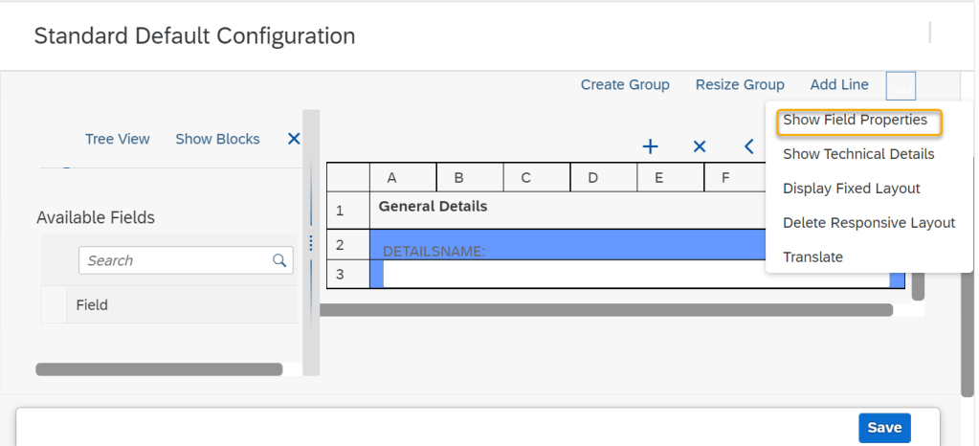The height and width of the screenshot is (446, 979).
Task: Select Show Field Properties menu entry
Action: pos(855,121)
